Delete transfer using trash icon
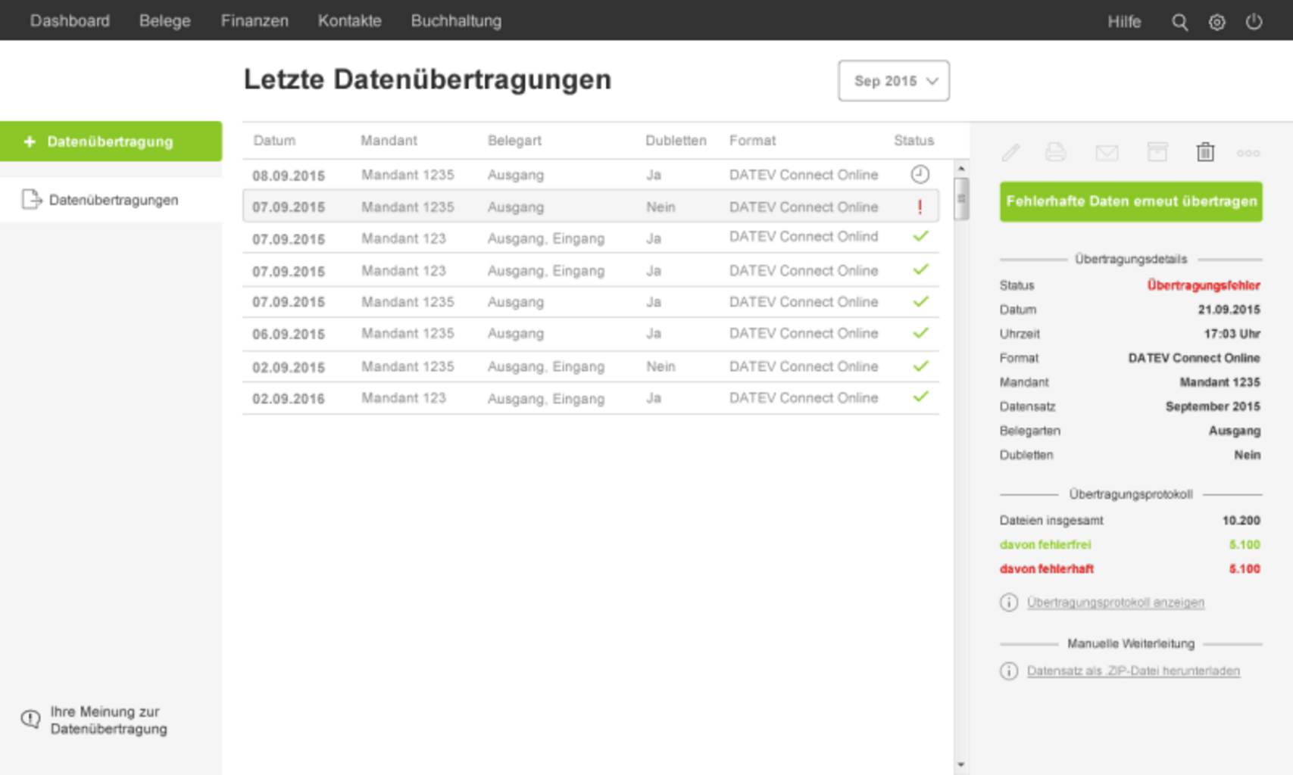 pyautogui.click(x=1205, y=152)
